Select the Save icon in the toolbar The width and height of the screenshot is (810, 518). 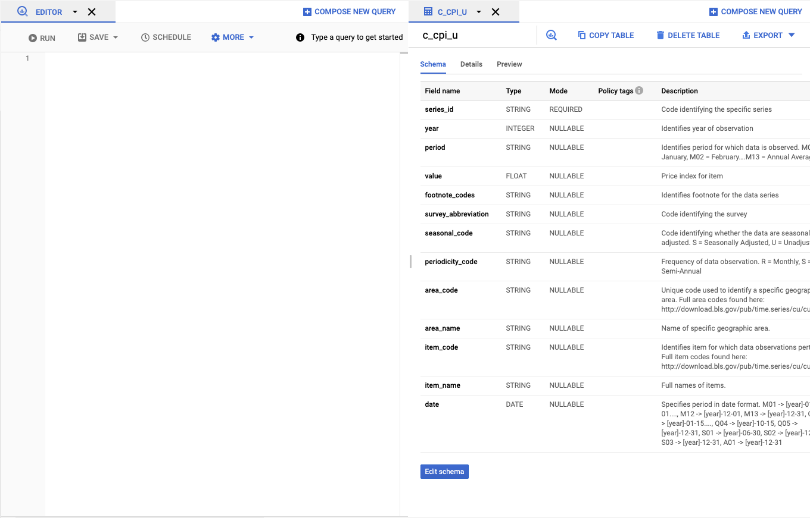81,37
